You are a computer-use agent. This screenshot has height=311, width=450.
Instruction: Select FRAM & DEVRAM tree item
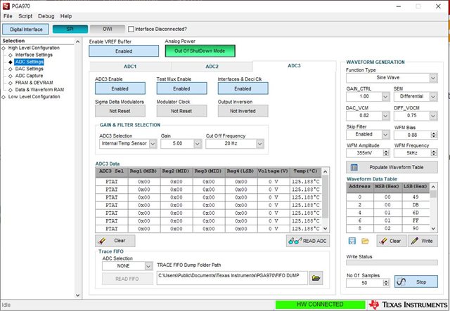(x=34, y=83)
